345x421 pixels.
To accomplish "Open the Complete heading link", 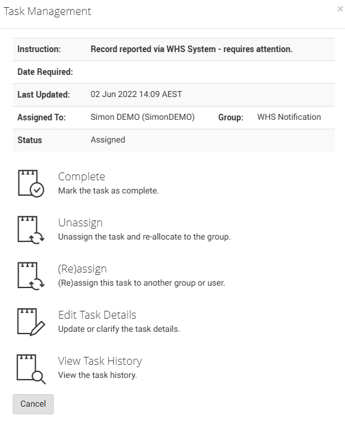I will 81,177.
